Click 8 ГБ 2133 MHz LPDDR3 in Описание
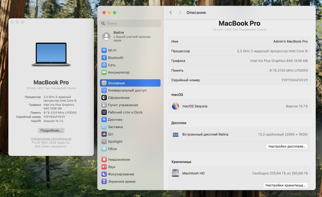Screen dimensions: 322x197 [289, 70]
